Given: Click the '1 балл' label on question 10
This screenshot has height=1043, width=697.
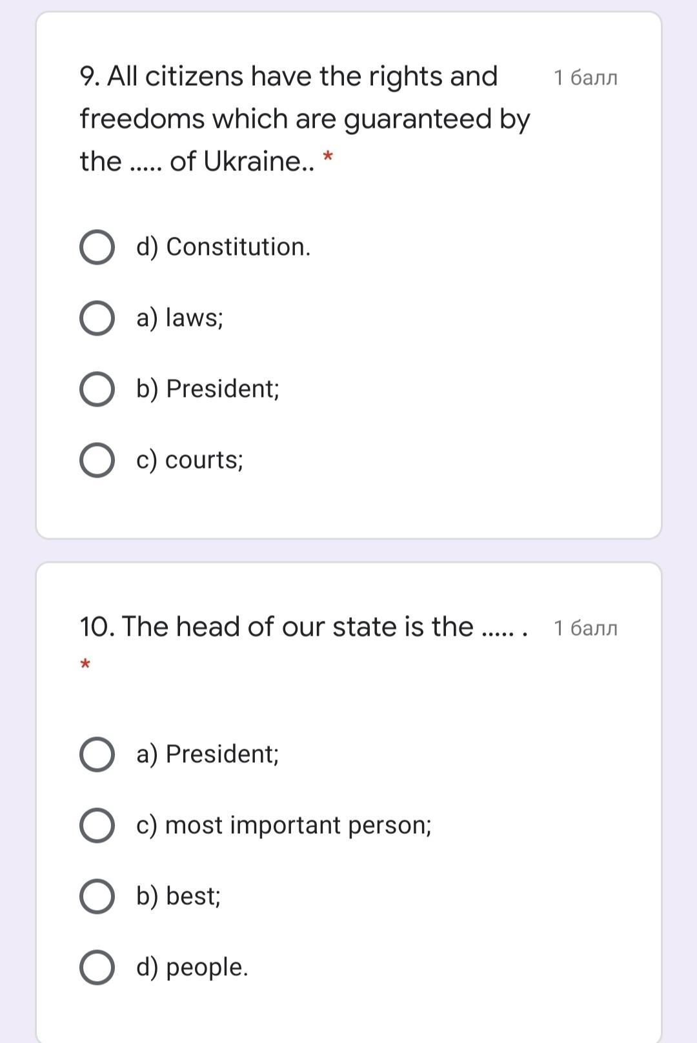Looking at the screenshot, I should click(x=585, y=628).
